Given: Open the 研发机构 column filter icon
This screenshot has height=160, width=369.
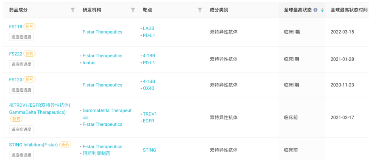Looking at the screenshot, I should pyautogui.click(x=133, y=10).
